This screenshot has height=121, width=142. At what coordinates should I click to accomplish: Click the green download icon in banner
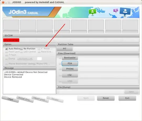coord(92,12)
